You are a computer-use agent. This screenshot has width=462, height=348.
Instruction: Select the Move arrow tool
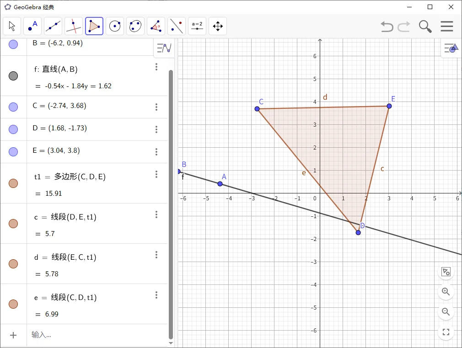(x=12, y=26)
